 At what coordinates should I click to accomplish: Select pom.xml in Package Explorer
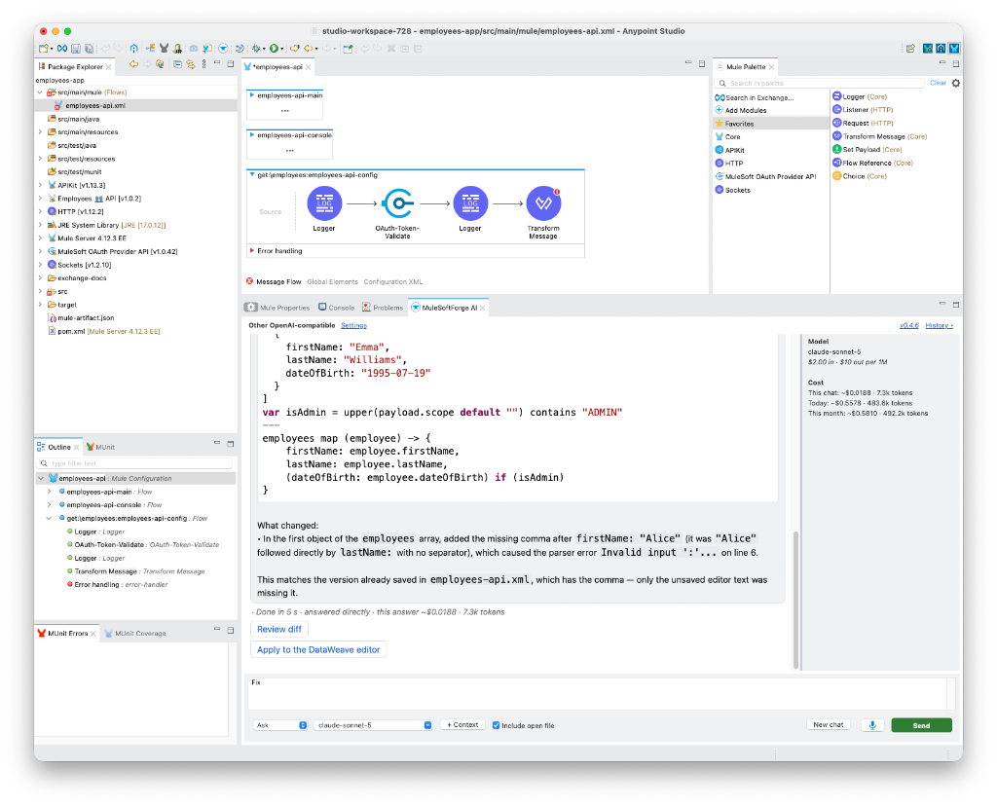[103, 332]
